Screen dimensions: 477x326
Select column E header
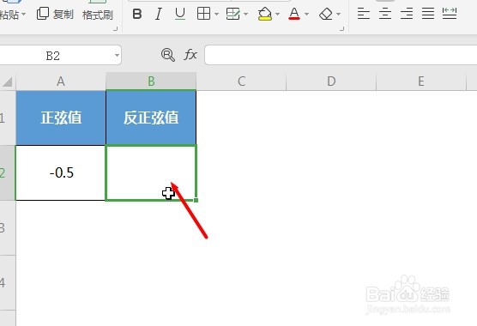(421, 81)
